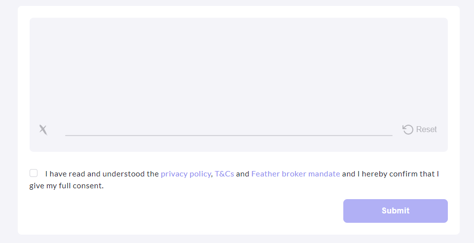The image size is (474, 243).
Task: Open the Feather broker mandate link
Action: (295, 174)
